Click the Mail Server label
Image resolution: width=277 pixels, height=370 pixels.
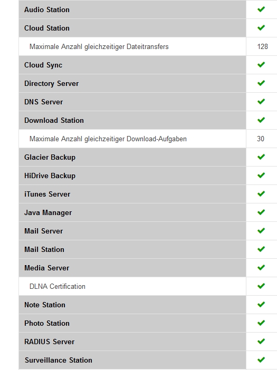(x=44, y=231)
